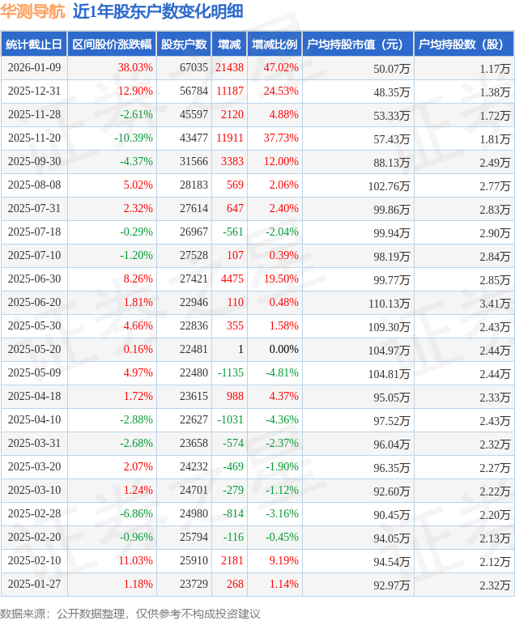The image size is (515, 621).
Task: Select the 股东户数 column header
Action: pyautogui.click(x=183, y=45)
